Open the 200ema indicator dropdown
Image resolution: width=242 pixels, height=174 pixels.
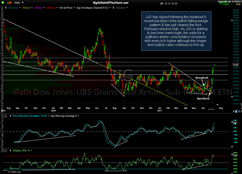57,8
